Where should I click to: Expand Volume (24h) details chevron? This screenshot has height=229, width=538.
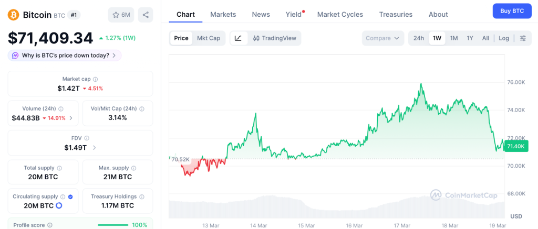[71, 118]
